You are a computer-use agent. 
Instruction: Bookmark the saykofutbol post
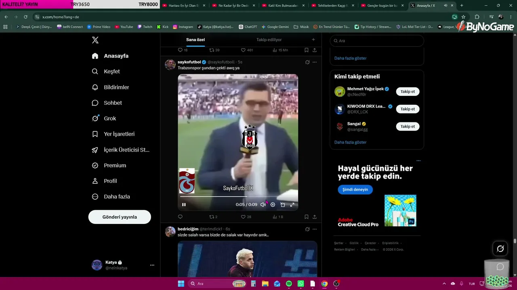click(307, 217)
